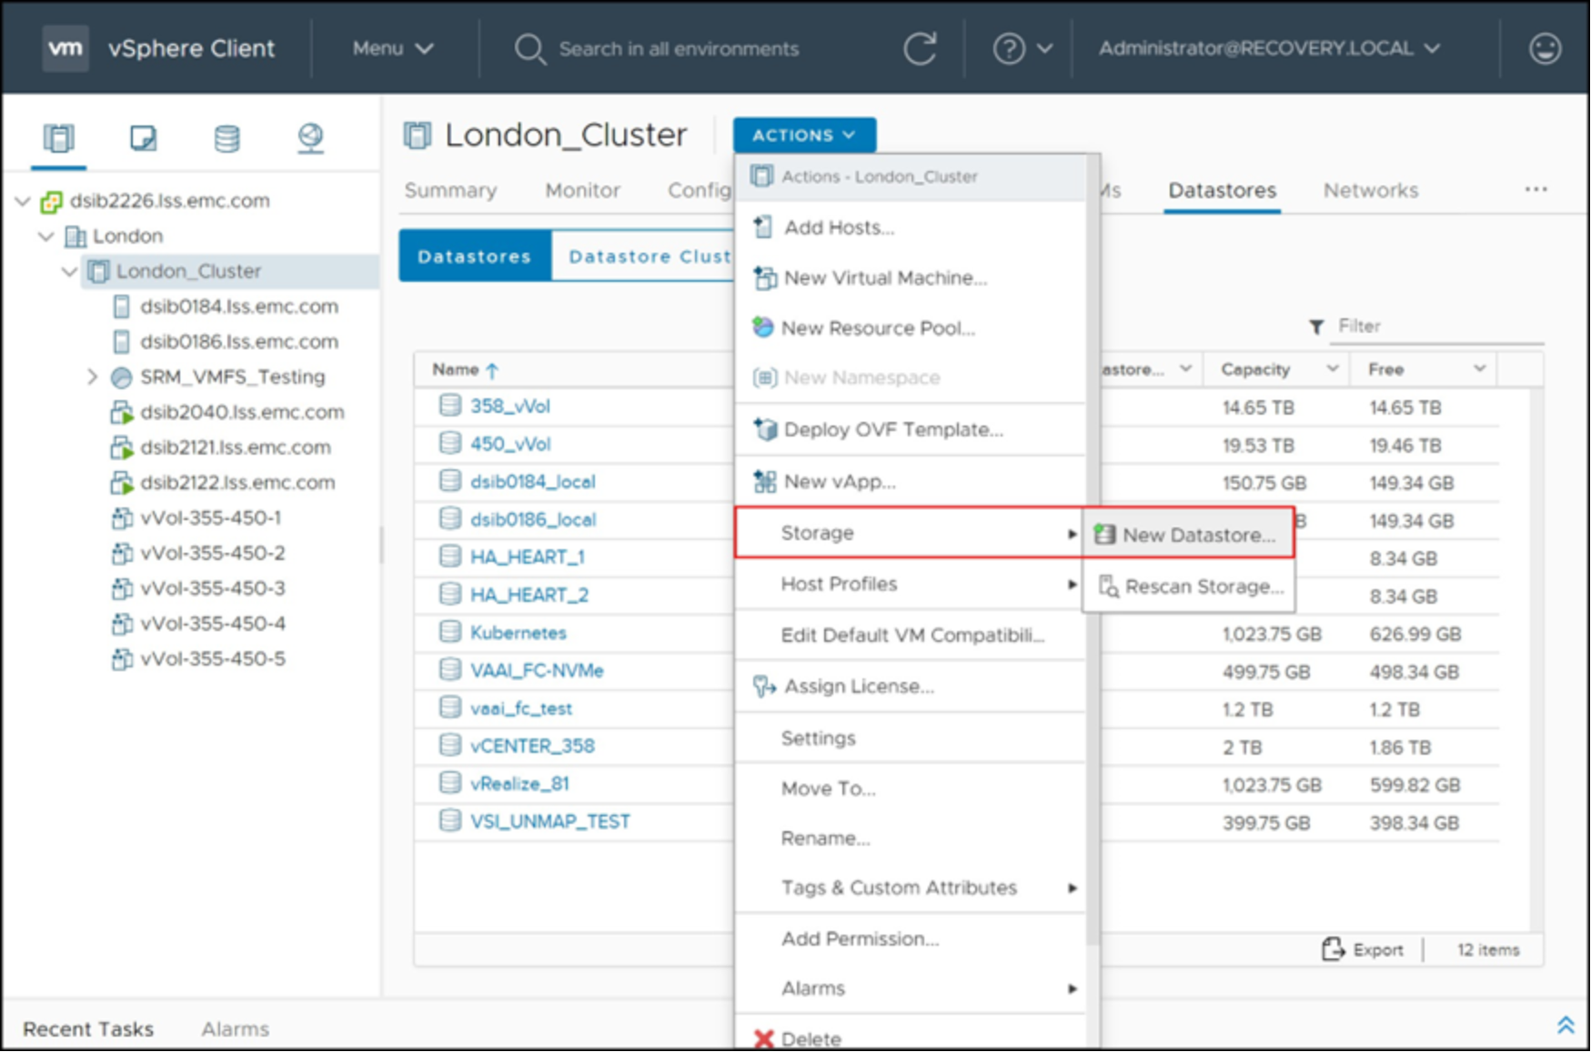Click the Assign License icon
This screenshot has height=1052, width=1591.
764,686
